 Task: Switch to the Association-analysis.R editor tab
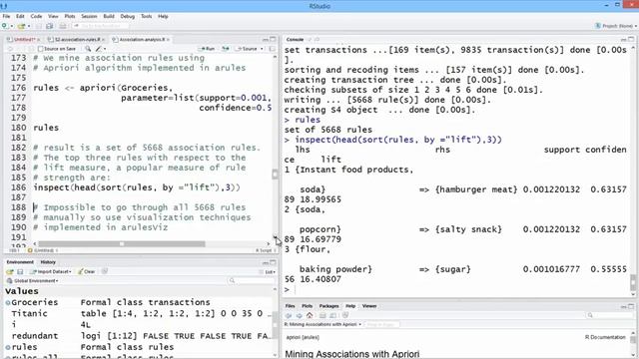(142, 40)
